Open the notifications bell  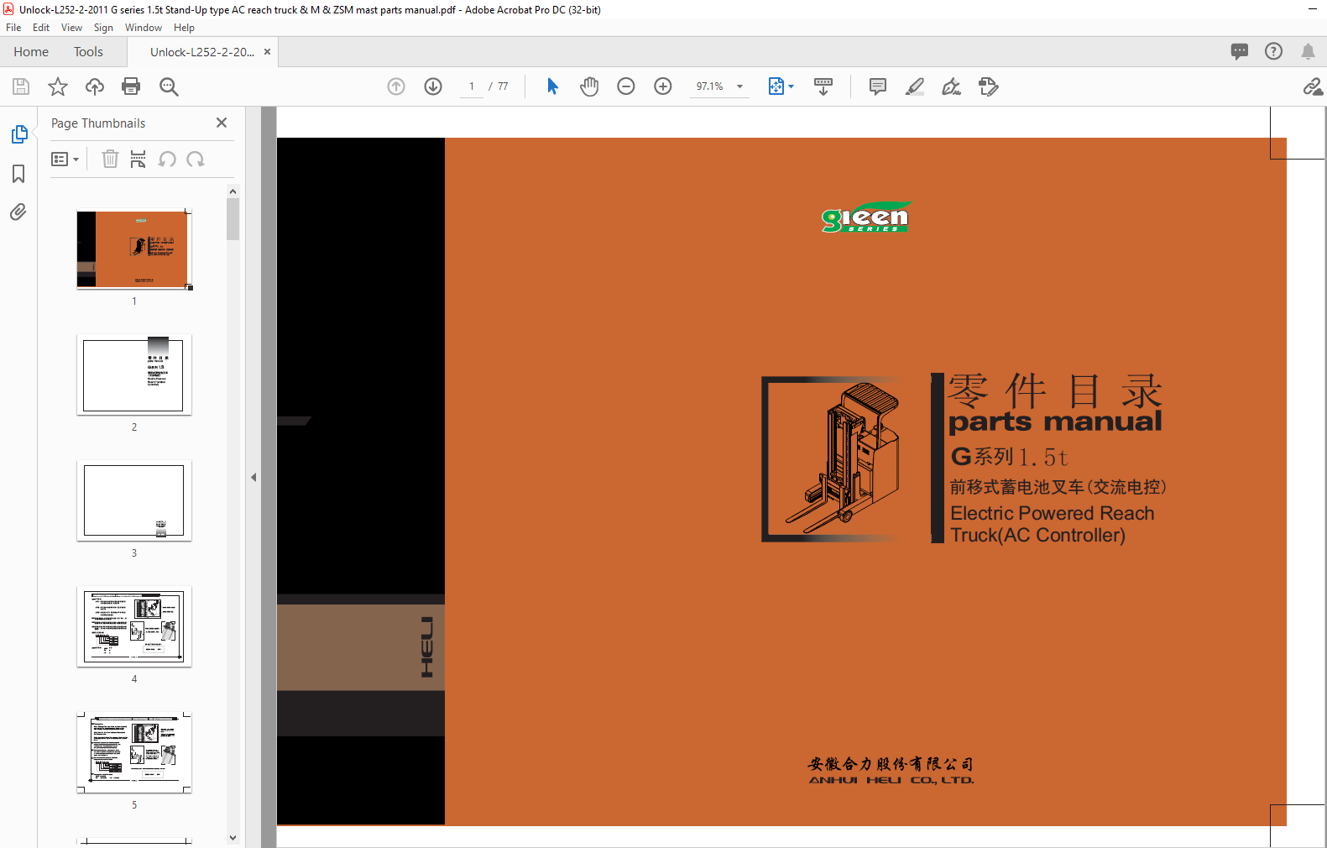point(1308,51)
